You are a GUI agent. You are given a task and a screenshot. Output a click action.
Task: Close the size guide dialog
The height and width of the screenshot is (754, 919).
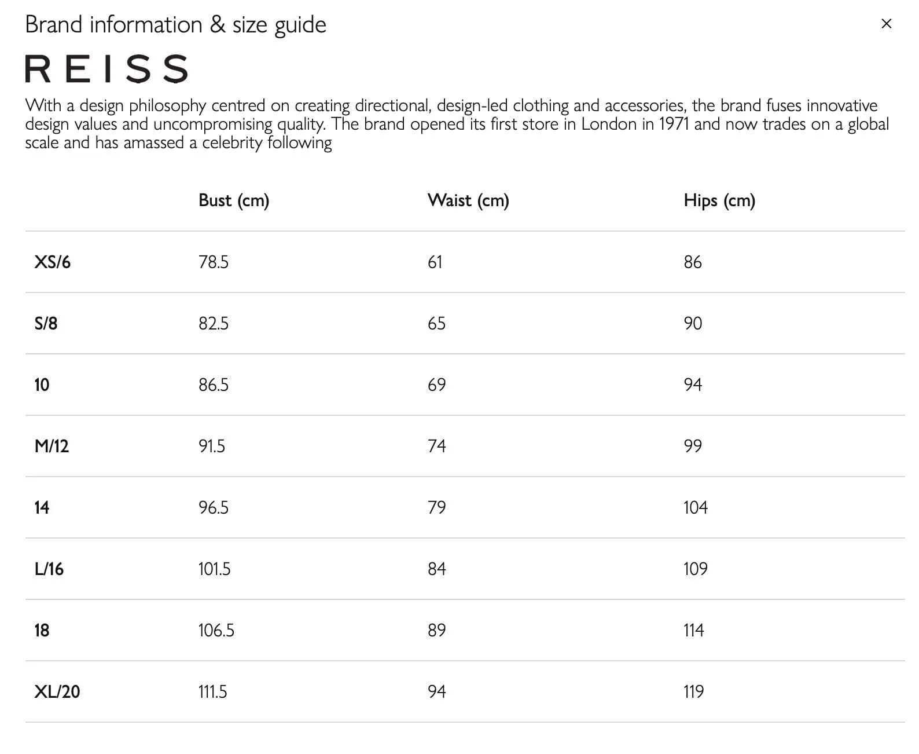tap(886, 24)
